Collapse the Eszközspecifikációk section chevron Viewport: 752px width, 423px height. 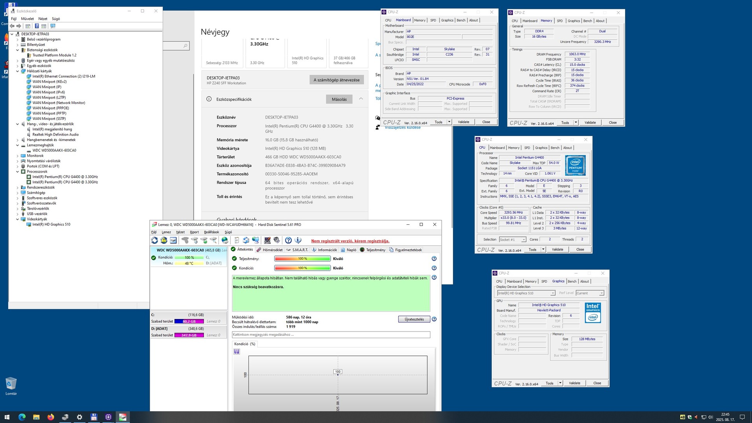pos(361,99)
